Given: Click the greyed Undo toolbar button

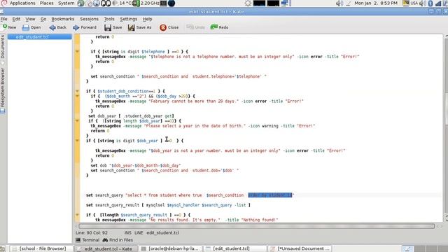Looking at the screenshot, I should [195, 27].
